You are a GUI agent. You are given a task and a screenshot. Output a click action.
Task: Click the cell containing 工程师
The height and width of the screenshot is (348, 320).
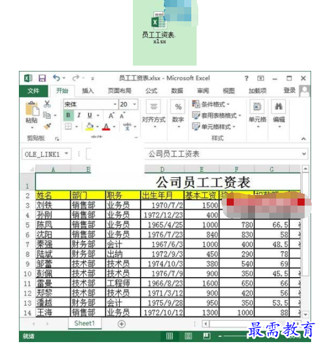point(123,283)
